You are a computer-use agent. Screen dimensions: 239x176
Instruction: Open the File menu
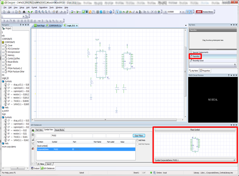5,8
